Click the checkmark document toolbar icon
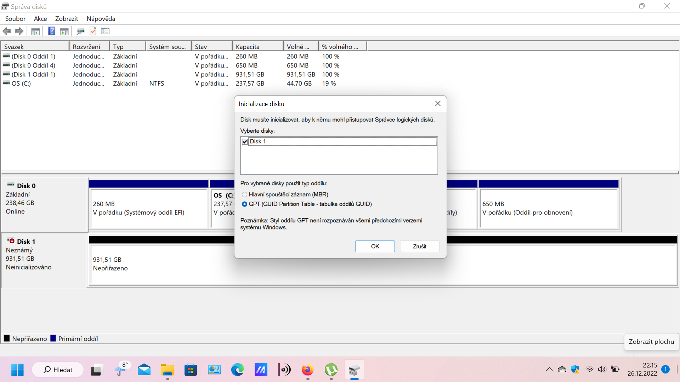680x382 pixels. [93, 31]
